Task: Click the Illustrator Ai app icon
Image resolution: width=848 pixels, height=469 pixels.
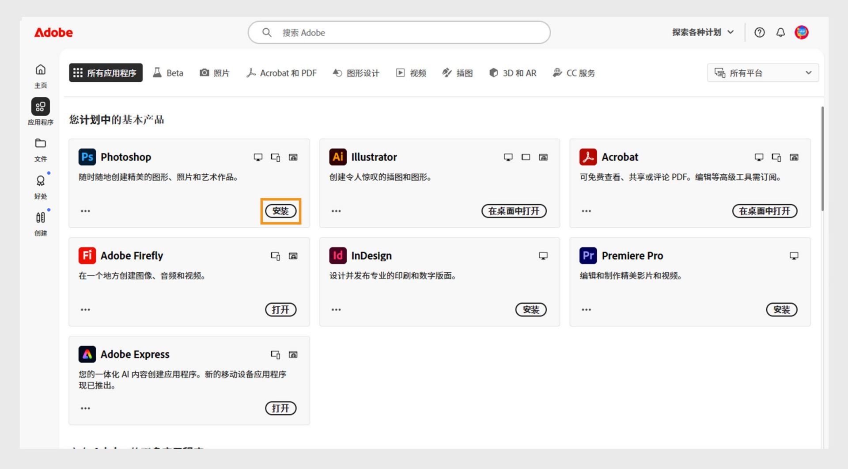Action: (338, 157)
